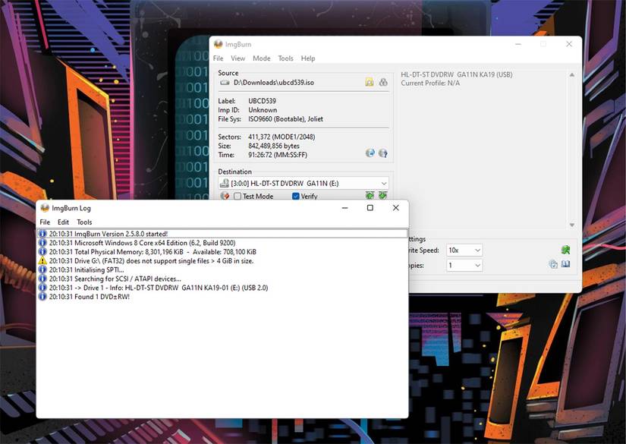Screen dimensions: 626x444
Task: Click the label value UBCD539
Action: click(262, 101)
